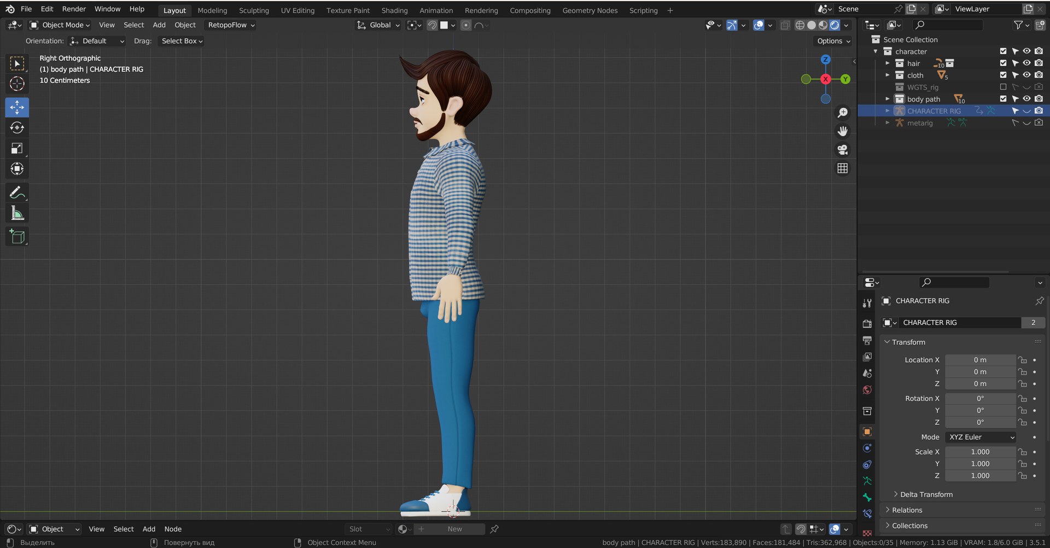Click the pan hand viewport gizmo
The width and height of the screenshot is (1050, 548).
coord(843,131)
